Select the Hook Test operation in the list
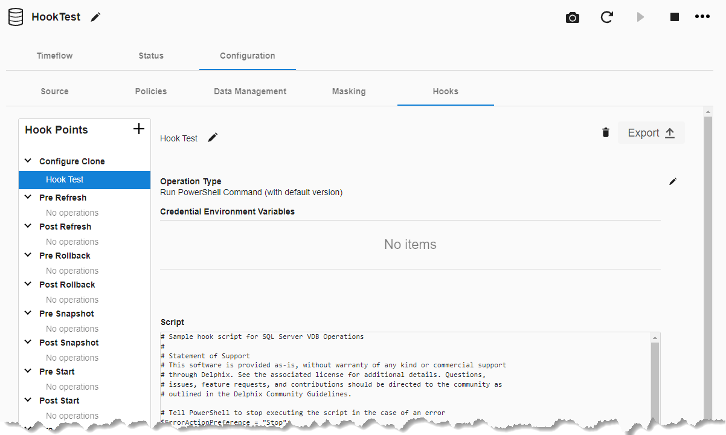The height and width of the screenshot is (435, 726). pos(85,179)
